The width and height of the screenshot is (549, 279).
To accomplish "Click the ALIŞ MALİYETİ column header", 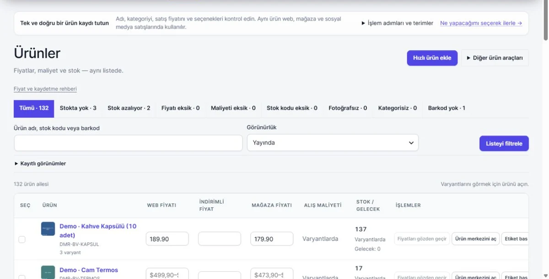I will 323,205.
